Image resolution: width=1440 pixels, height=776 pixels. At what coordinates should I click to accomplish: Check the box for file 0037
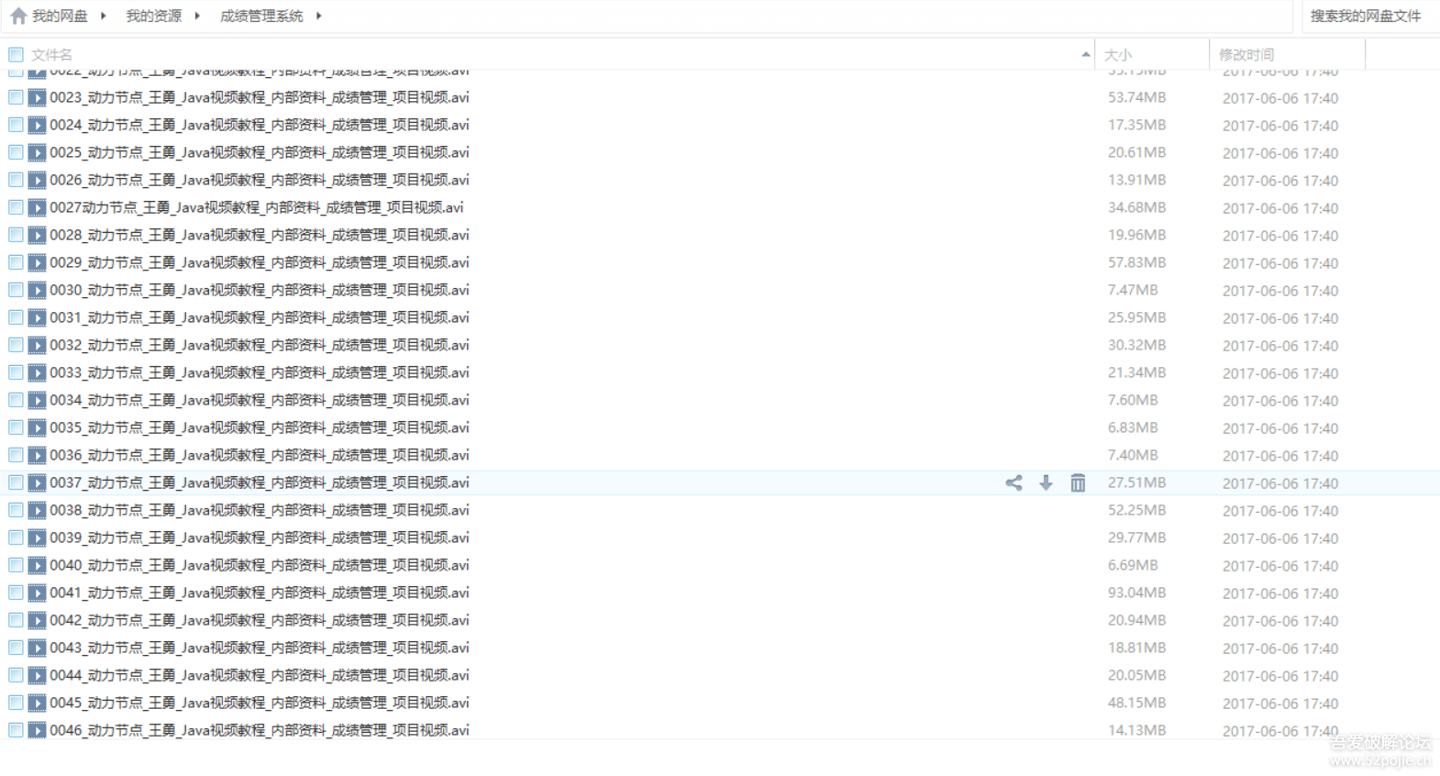click(16, 482)
